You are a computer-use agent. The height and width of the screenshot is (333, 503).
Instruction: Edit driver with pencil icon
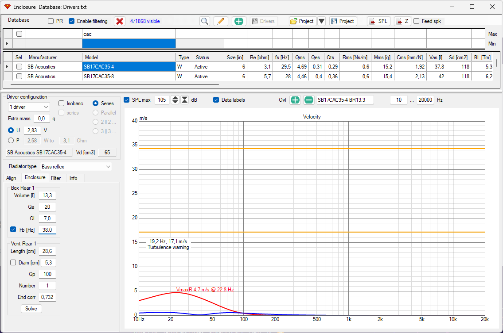pyautogui.click(x=221, y=21)
